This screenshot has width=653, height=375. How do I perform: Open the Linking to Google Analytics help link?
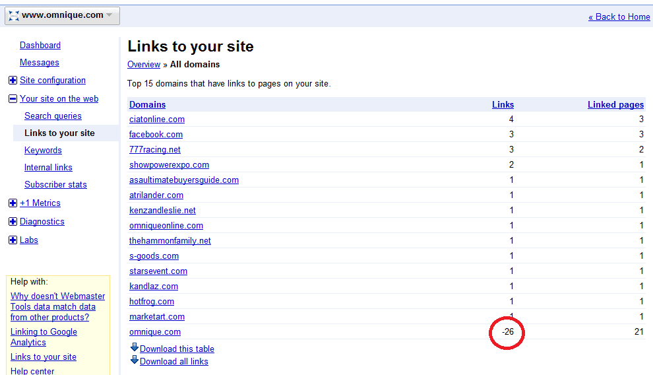coord(44,337)
